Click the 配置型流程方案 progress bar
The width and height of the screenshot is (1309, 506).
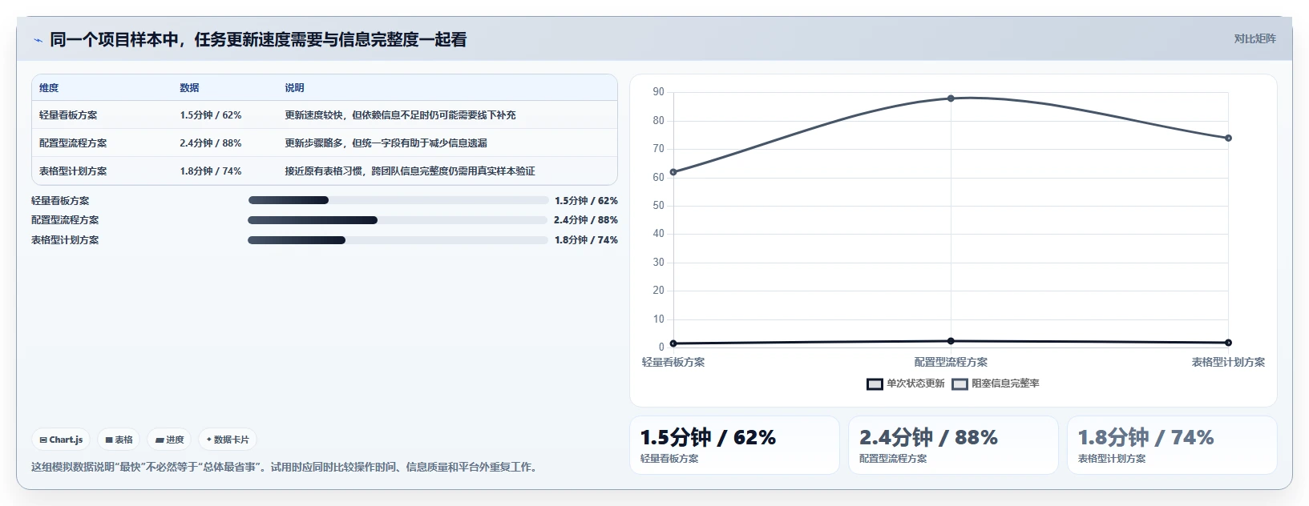(398, 220)
